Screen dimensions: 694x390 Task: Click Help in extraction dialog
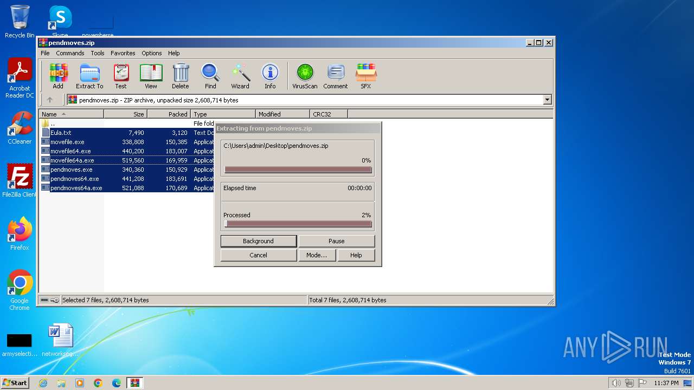click(x=356, y=255)
